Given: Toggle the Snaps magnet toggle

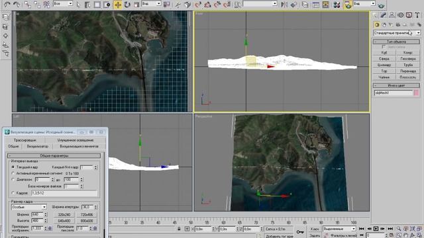Looking at the screenshot, I should [198, 5].
